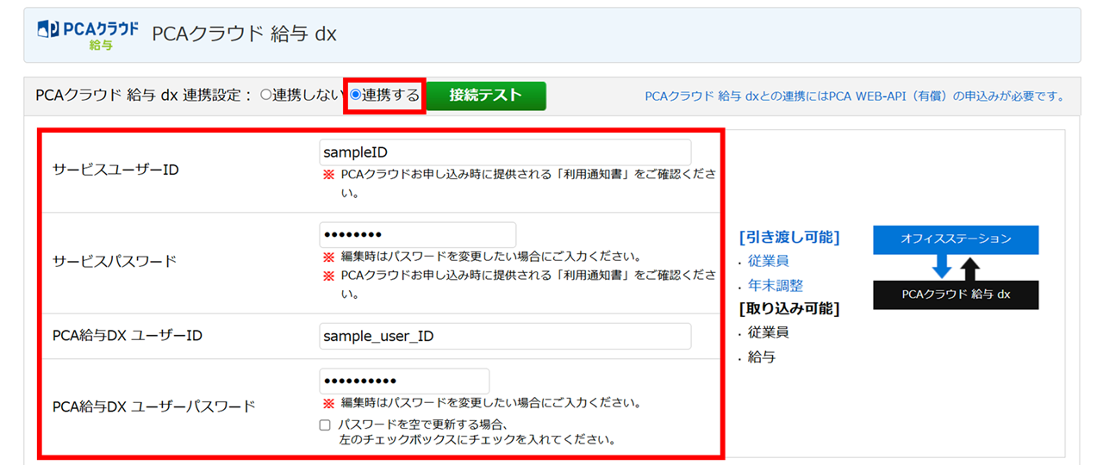Click the サービスユーザーID input field
1103x465 pixels.
click(x=505, y=152)
